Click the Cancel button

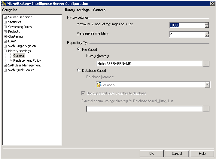(x=177, y=154)
